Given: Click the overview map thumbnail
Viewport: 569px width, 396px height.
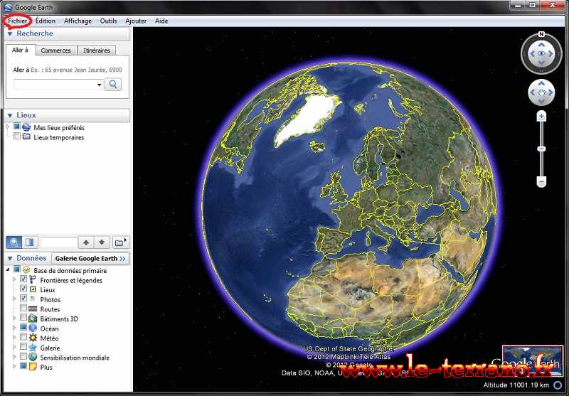Looking at the screenshot, I should coord(532,361).
